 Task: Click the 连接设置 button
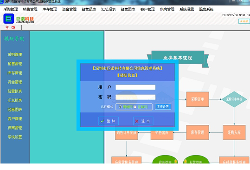163,107
